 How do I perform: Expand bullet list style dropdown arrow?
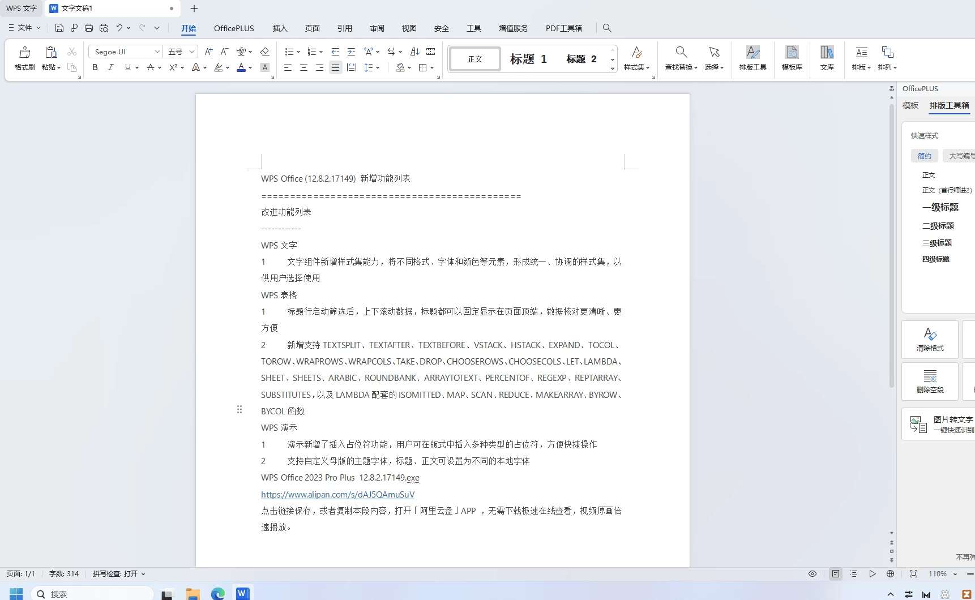(298, 52)
